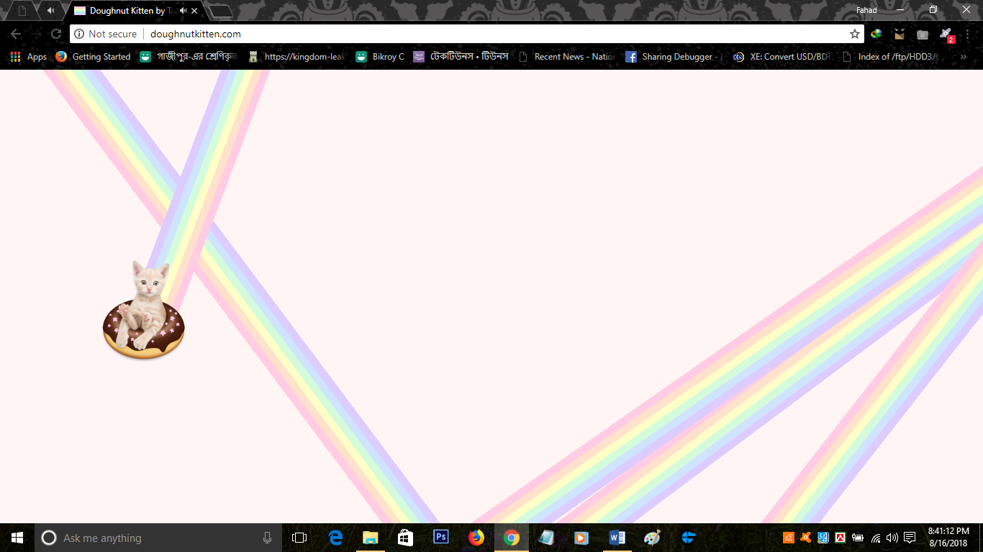
Task: Open the Fahad profile button
Action: 866,10
